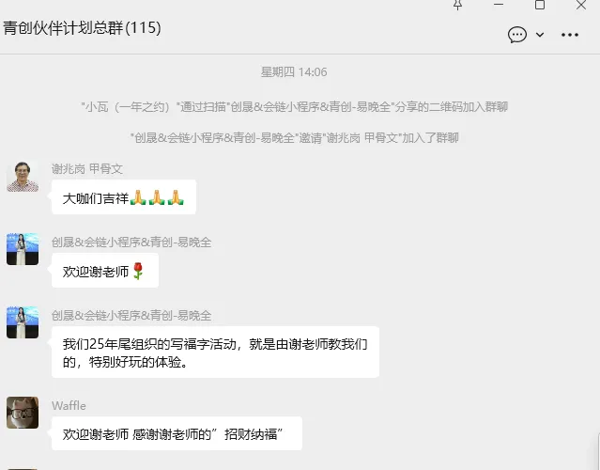Open the three-dots more options menu
Screen dimensions: 600x470
(x=569, y=35)
